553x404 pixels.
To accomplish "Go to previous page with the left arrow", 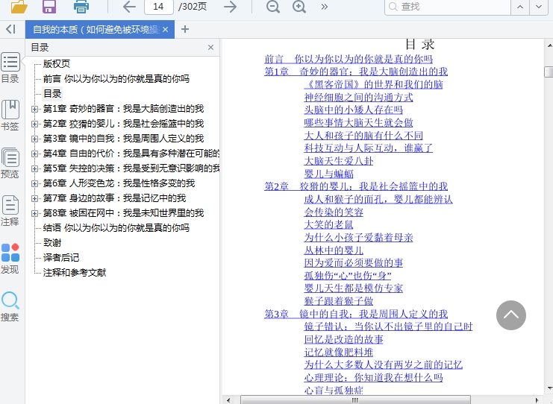I will (x=129, y=7).
